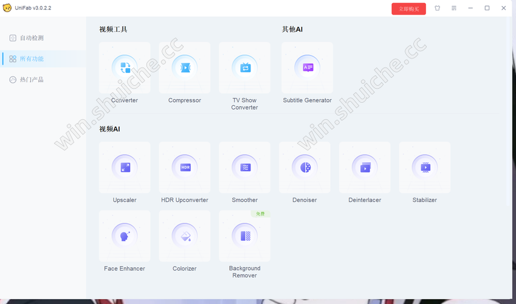
Task: Launch the TV Show Converter icon
Action: [x=244, y=68]
